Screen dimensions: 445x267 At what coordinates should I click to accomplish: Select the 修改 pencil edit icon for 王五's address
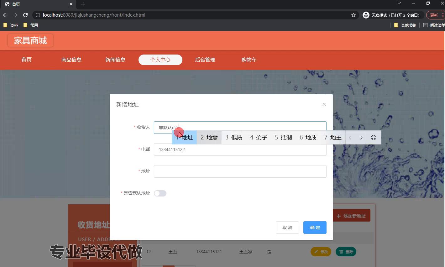click(x=316, y=252)
